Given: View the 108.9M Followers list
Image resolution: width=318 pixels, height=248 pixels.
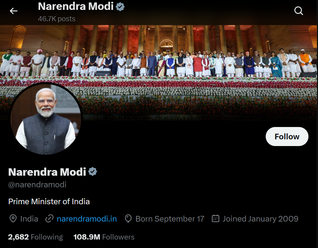Looking at the screenshot, I should (104, 237).
